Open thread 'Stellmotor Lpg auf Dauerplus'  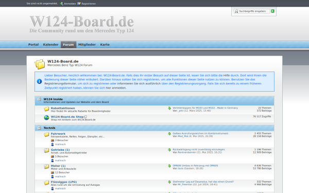click(203, 182)
